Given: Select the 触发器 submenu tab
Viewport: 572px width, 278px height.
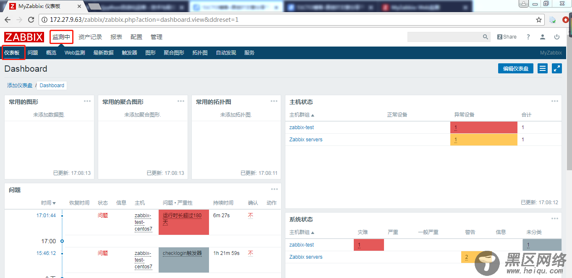Looking at the screenshot, I should click(129, 53).
